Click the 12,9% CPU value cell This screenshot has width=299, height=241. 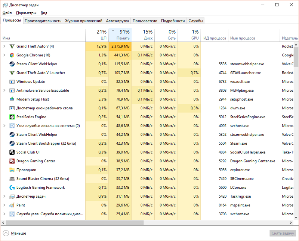[x=97, y=46]
